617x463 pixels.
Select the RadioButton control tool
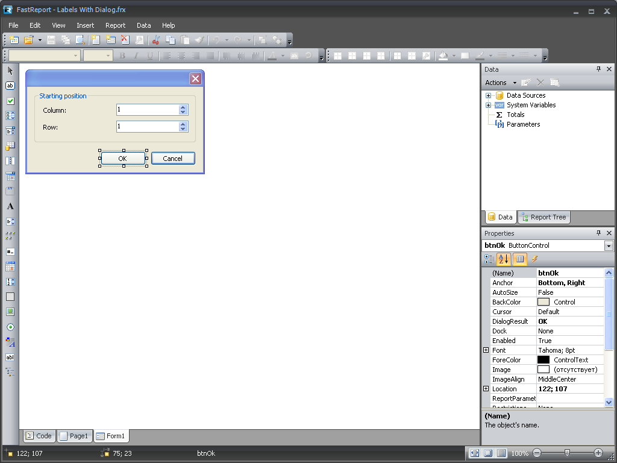[x=10, y=327]
